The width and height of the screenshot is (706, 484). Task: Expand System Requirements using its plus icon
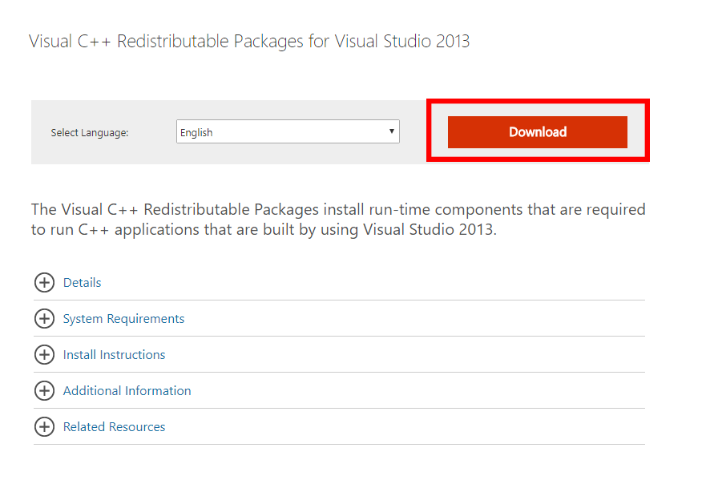(44, 319)
